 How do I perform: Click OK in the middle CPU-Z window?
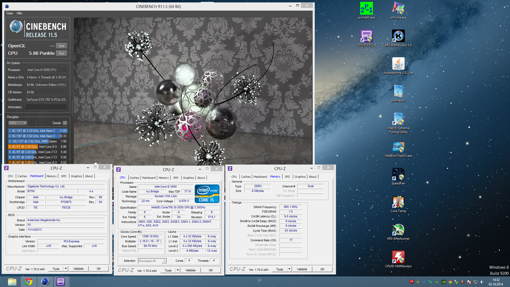point(211,270)
